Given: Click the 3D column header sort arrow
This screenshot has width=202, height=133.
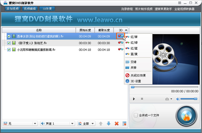Looking at the screenshot, I should click(126, 30).
